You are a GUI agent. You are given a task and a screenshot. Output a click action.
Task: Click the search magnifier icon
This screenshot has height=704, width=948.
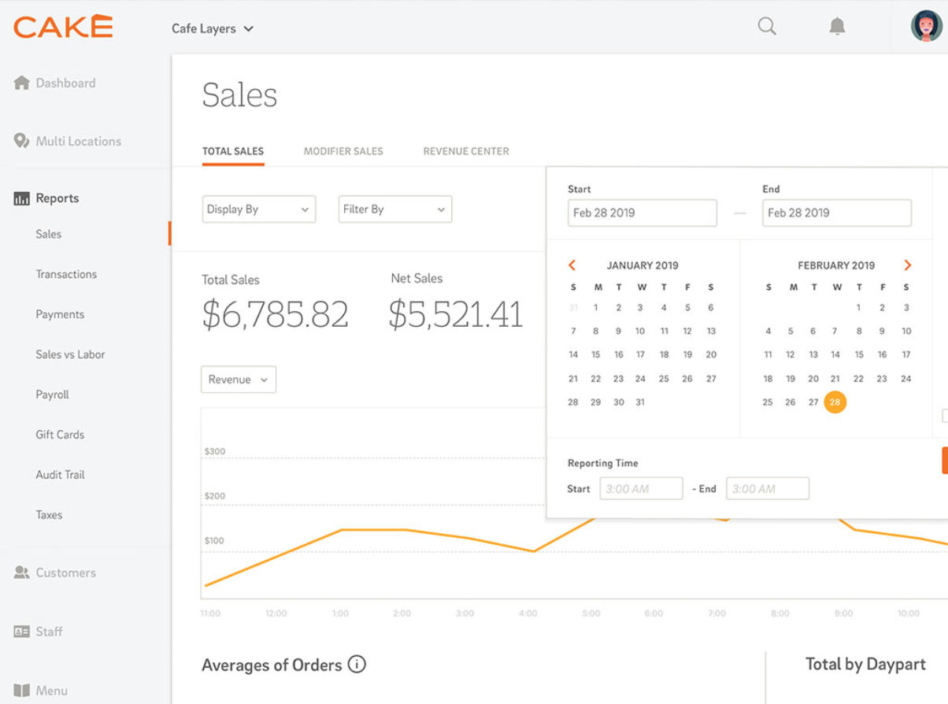click(767, 27)
